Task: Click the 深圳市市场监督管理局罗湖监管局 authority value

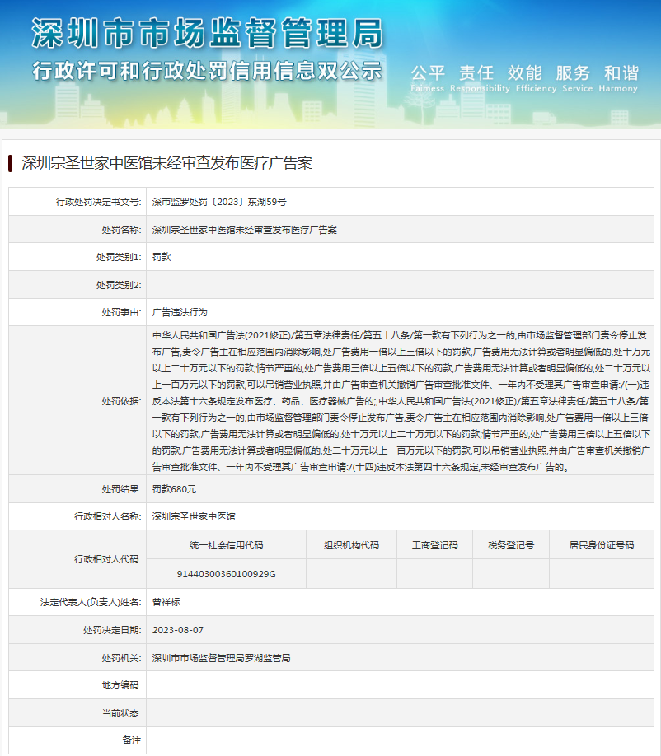Action: (221, 658)
